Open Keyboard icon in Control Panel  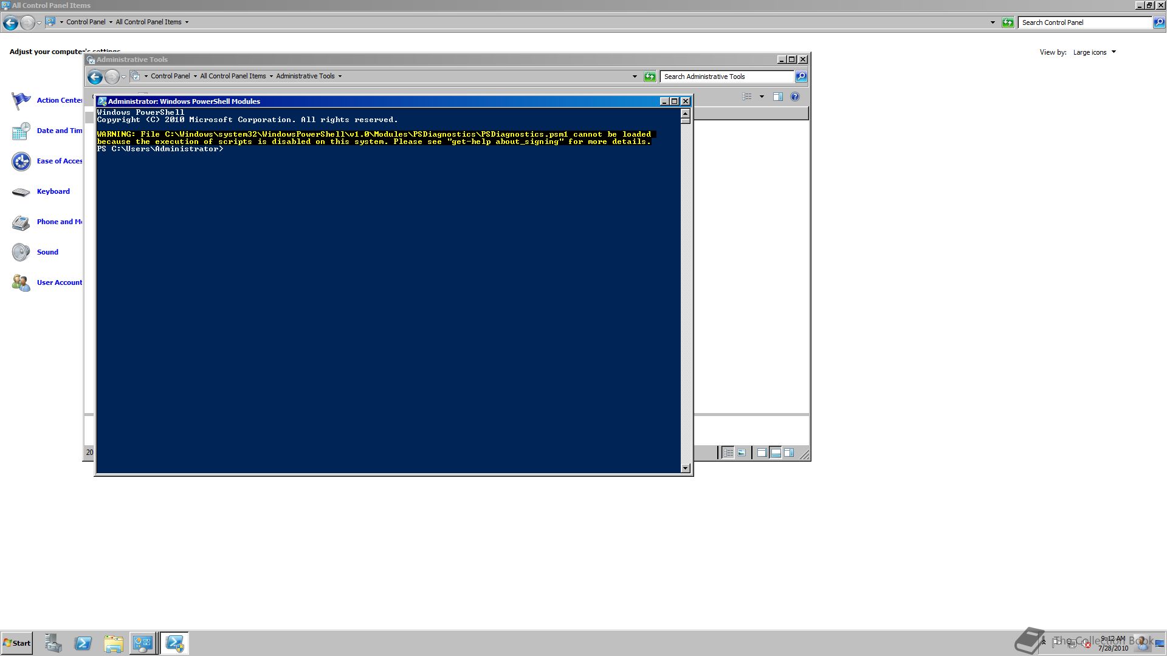coord(21,191)
